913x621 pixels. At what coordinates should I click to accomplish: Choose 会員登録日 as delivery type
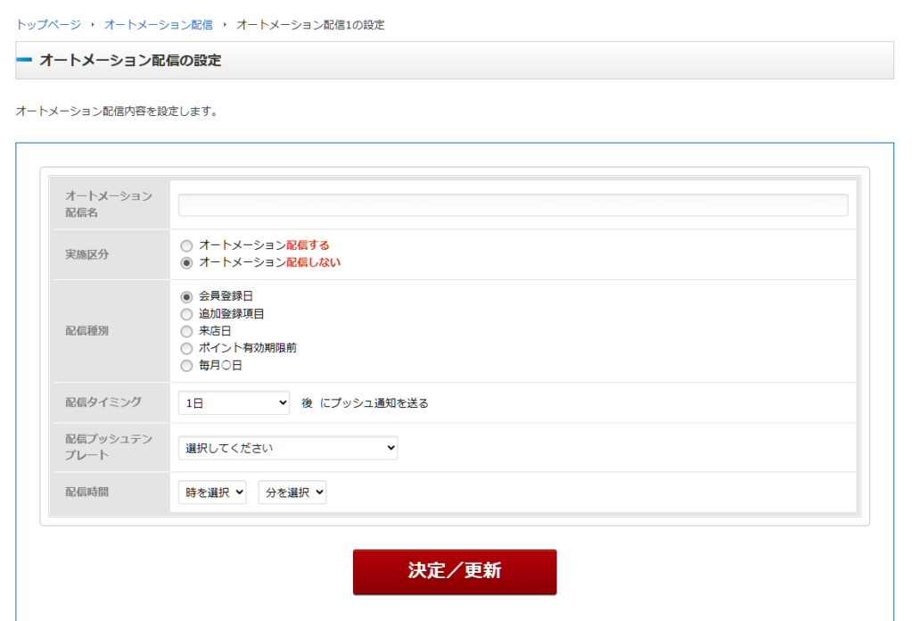tap(186, 296)
